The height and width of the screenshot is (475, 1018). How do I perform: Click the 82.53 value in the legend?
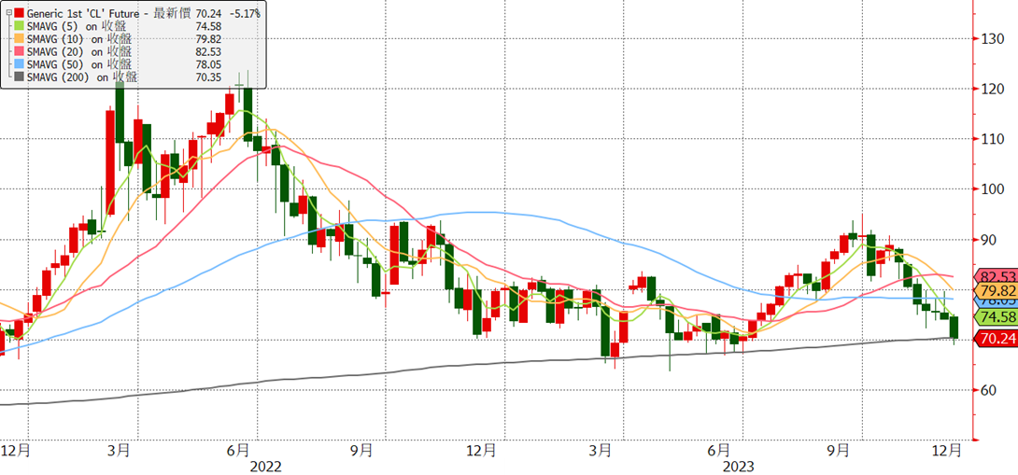(210, 51)
